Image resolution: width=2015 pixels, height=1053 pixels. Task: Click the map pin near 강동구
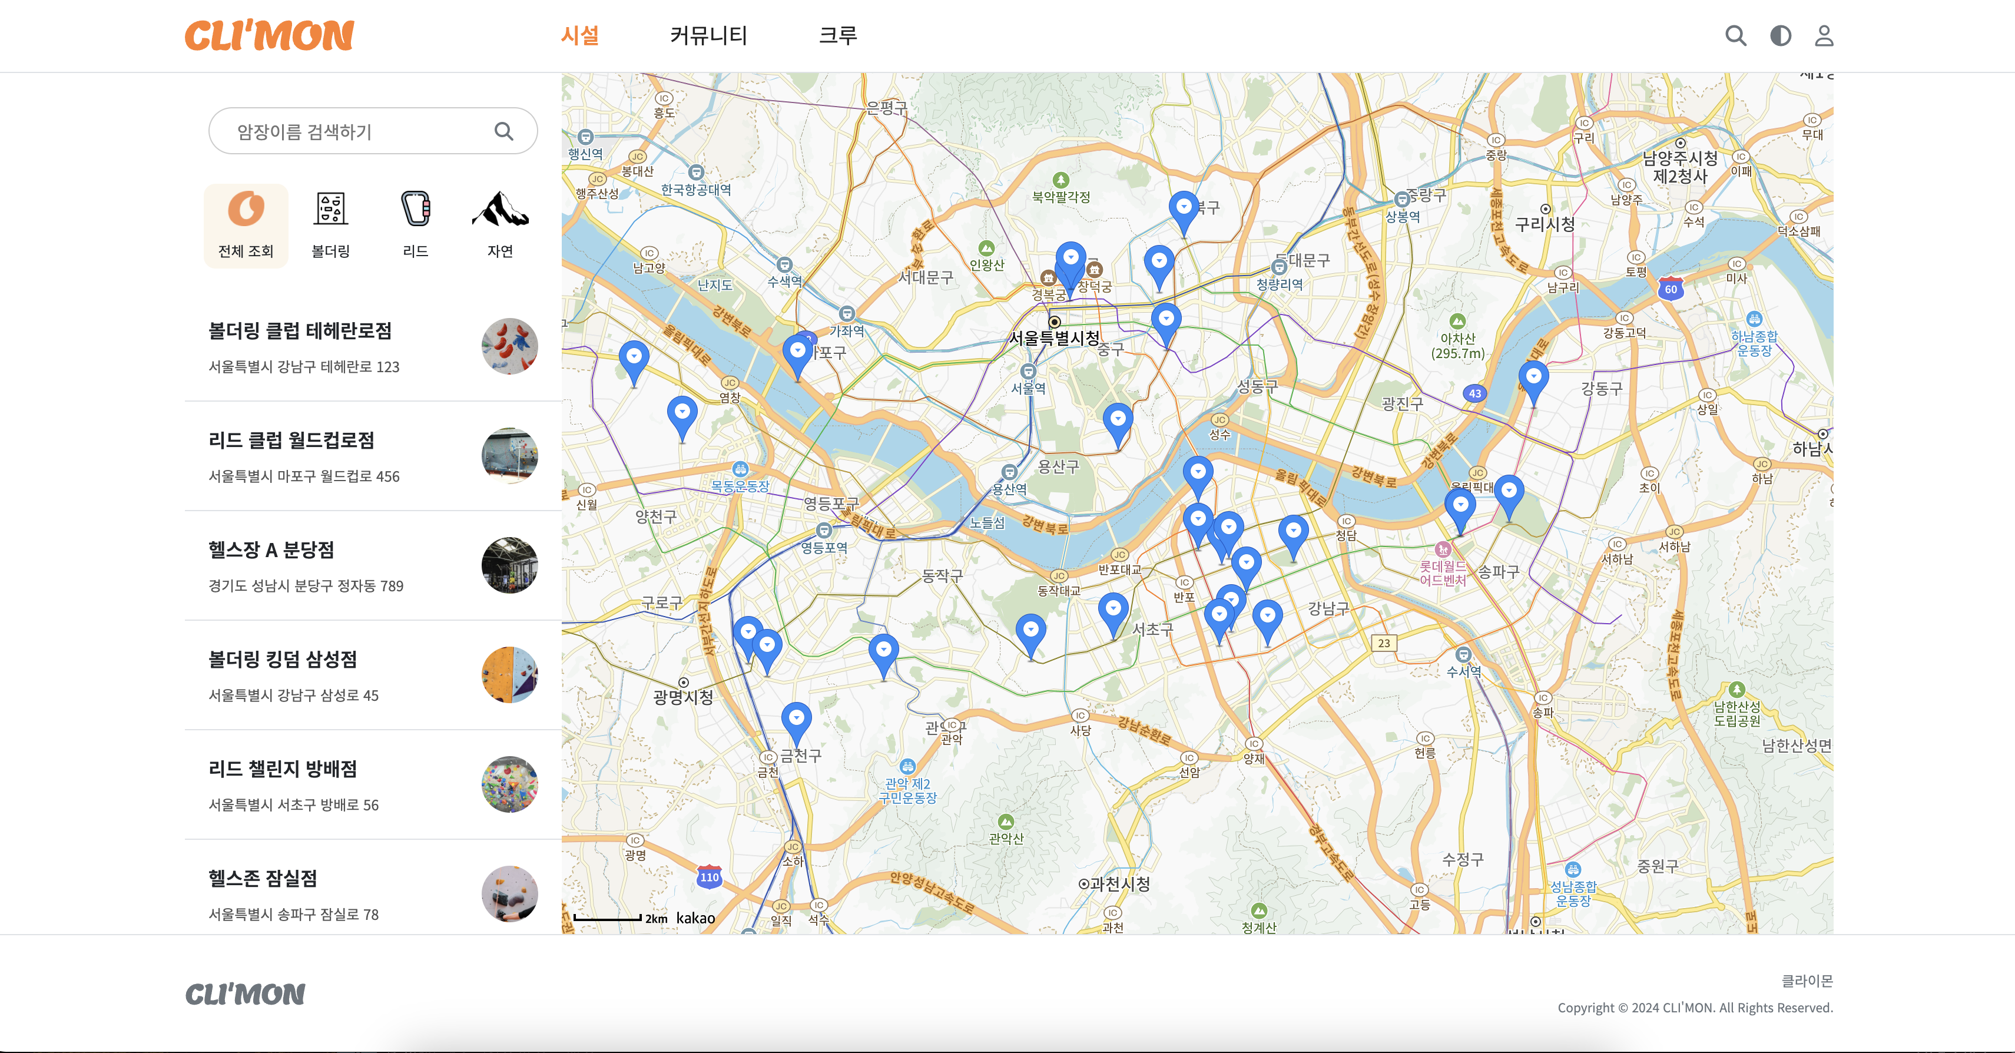(x=1533, y=383)
